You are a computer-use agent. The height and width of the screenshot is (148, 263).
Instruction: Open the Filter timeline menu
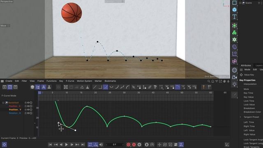point(24,81)
